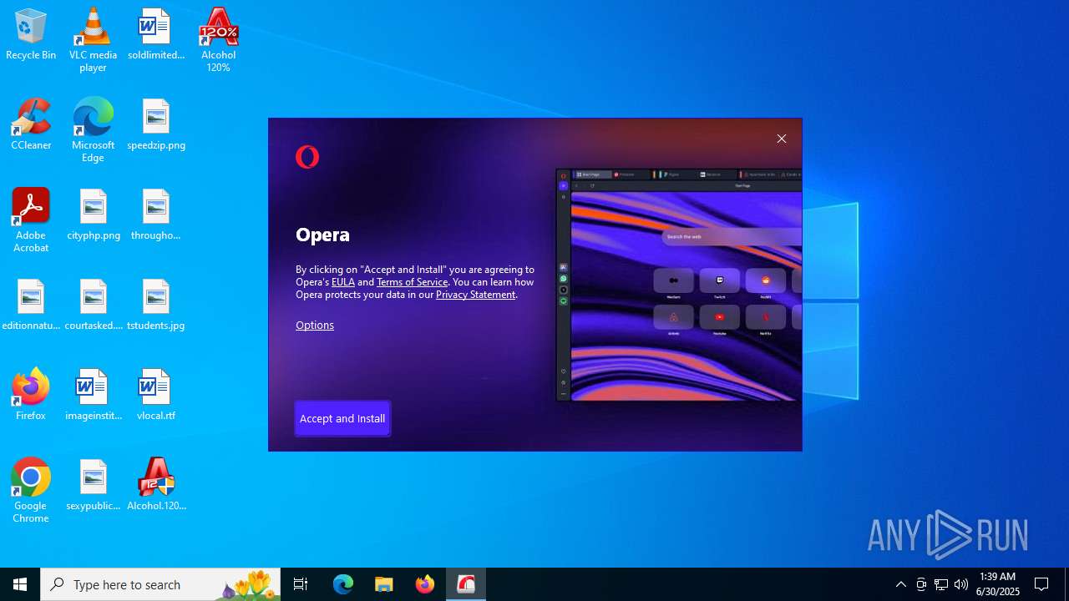Screen dimensions: 1069x601
Task: Open the Recycle Bin desktop icon
Action: pyautogui.click(x=31, y=35)
